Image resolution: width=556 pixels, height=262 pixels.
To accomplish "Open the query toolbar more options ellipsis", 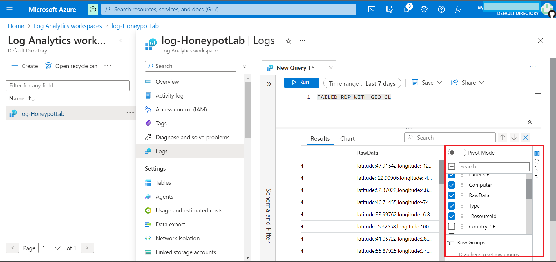I will pos(498,83).
